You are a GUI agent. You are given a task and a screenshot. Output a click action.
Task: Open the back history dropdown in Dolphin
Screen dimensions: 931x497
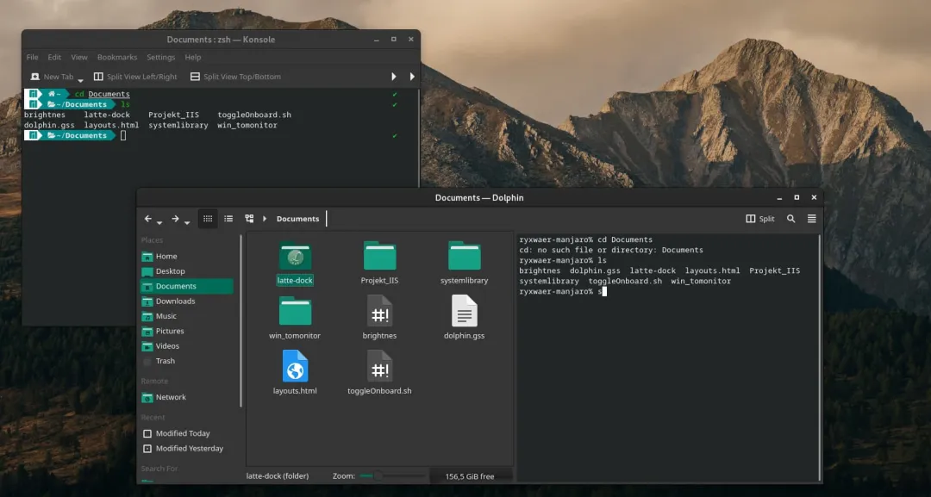(159, 222)
